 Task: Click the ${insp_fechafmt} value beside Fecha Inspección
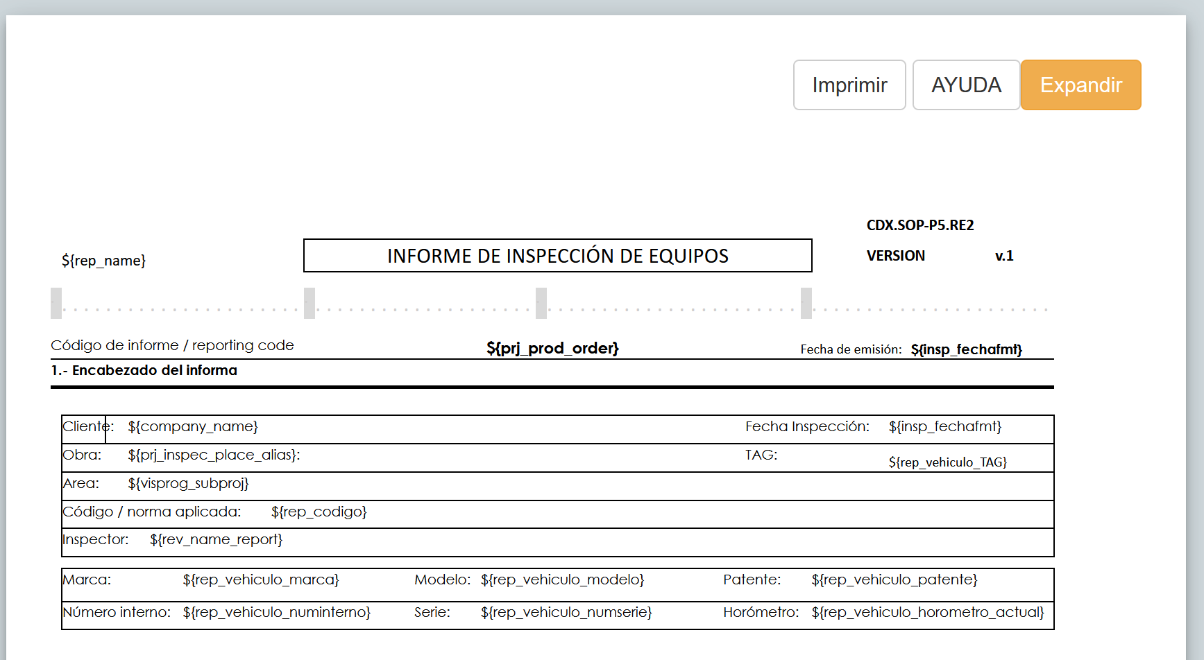click(x=944, y=426)
